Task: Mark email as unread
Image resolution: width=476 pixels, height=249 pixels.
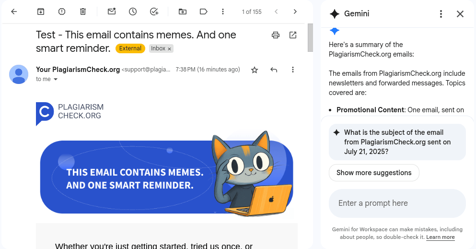Action: 112,12
